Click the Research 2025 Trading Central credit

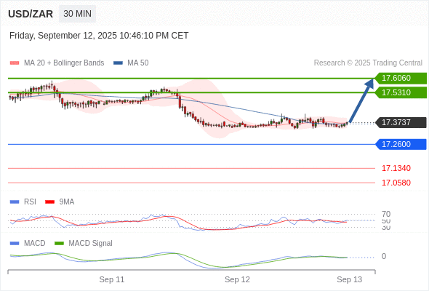click(x=368, y=63)
